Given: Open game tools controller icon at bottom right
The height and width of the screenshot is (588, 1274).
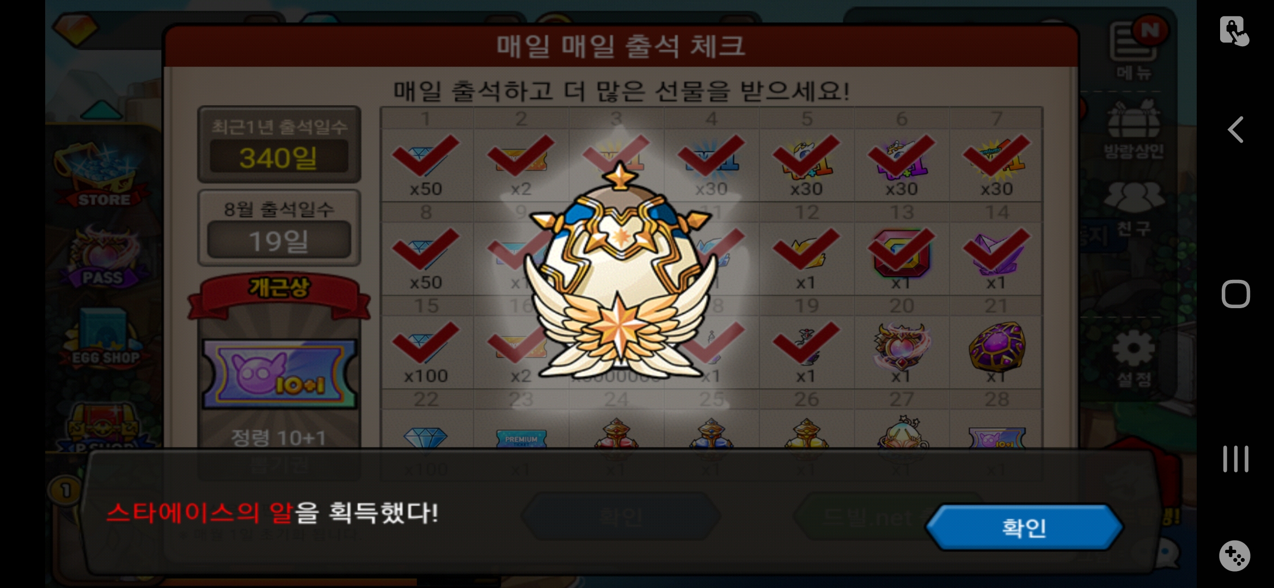Looking at the screenshot, I should [x=1234, y=555].
